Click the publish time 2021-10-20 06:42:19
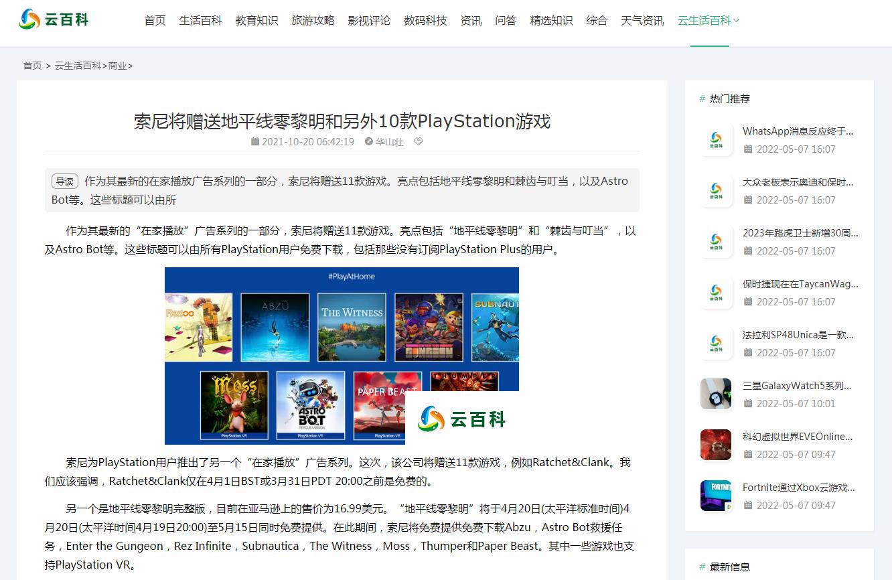Image resolution: width=892 pixels, height=580 pixels. click(x=307, y=142)
